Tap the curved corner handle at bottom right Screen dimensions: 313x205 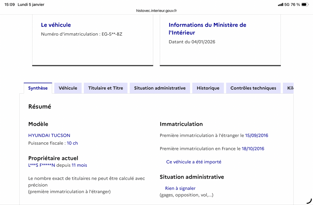coord(309,201)
